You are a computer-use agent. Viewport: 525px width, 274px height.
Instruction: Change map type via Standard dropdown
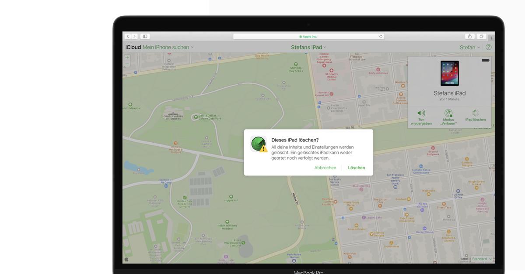coord(482,259)
